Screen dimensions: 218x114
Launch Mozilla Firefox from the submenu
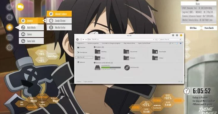[59, 27]
